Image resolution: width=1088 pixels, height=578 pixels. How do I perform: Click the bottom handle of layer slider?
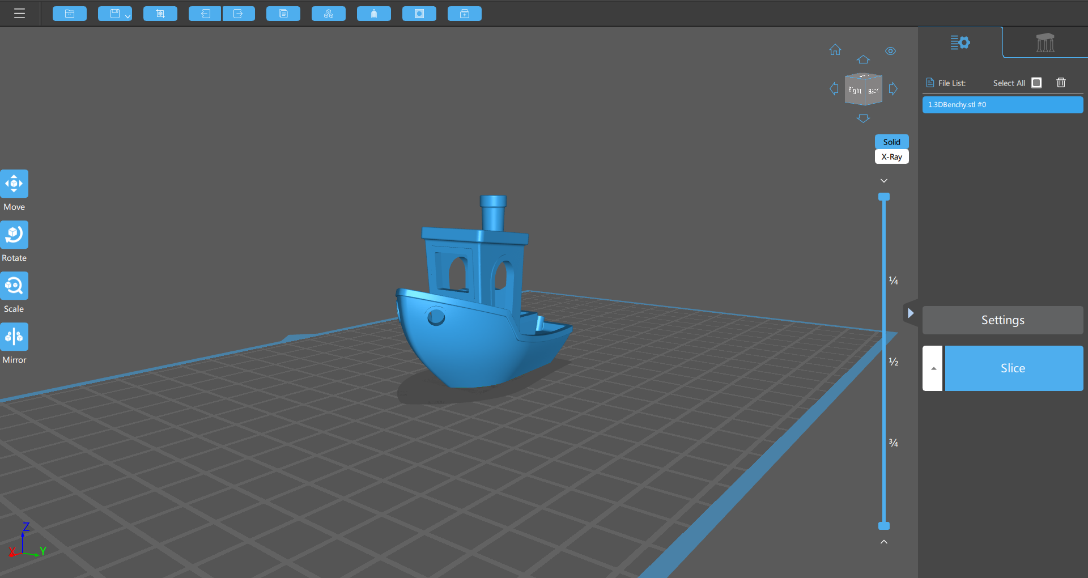884,526
